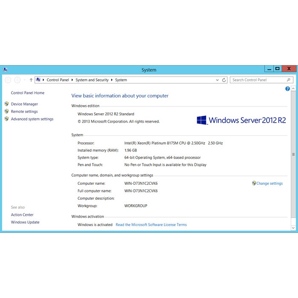298x298 pixels.
Task: Expand arrow after Control Panel breadcrumb
Action: (x=72, y=80)
